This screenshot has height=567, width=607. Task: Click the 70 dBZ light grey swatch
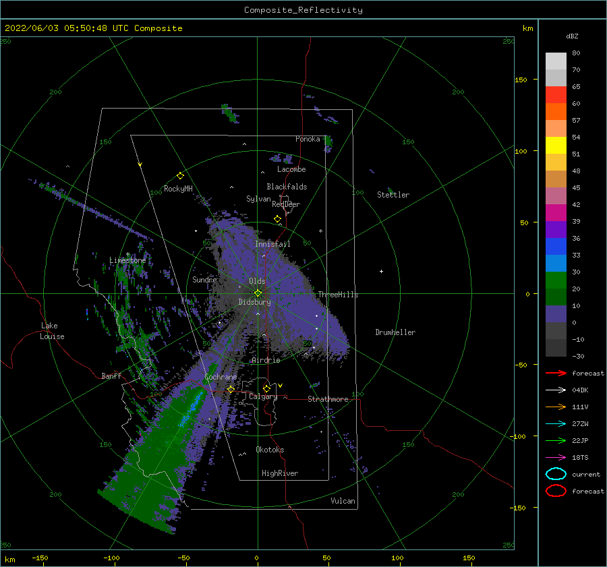pos(556,61)
